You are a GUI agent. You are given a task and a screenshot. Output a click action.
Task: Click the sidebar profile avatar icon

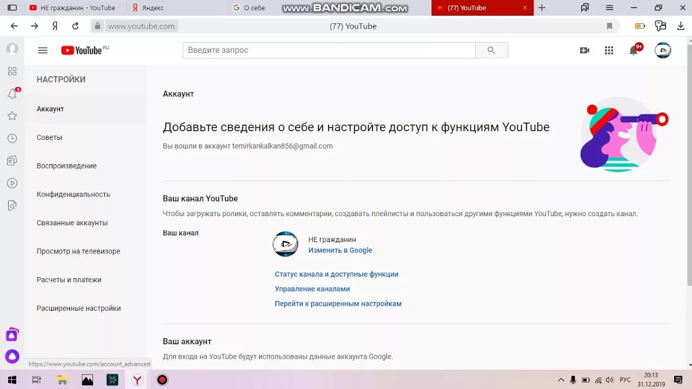point(12,49)
